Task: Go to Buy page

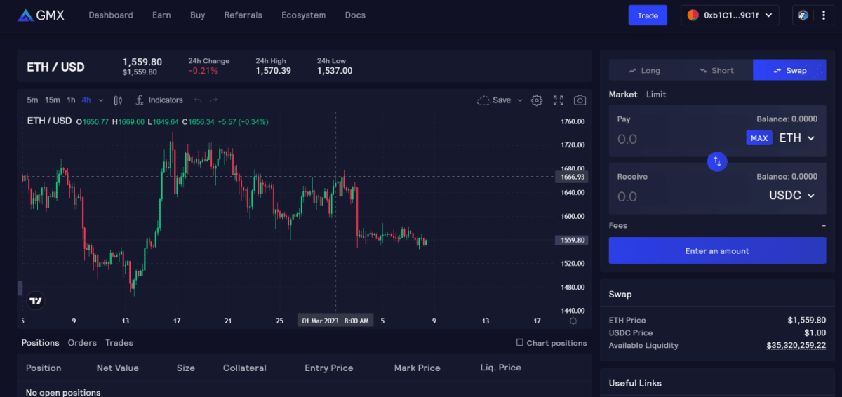Action: (x=198, y=15)
